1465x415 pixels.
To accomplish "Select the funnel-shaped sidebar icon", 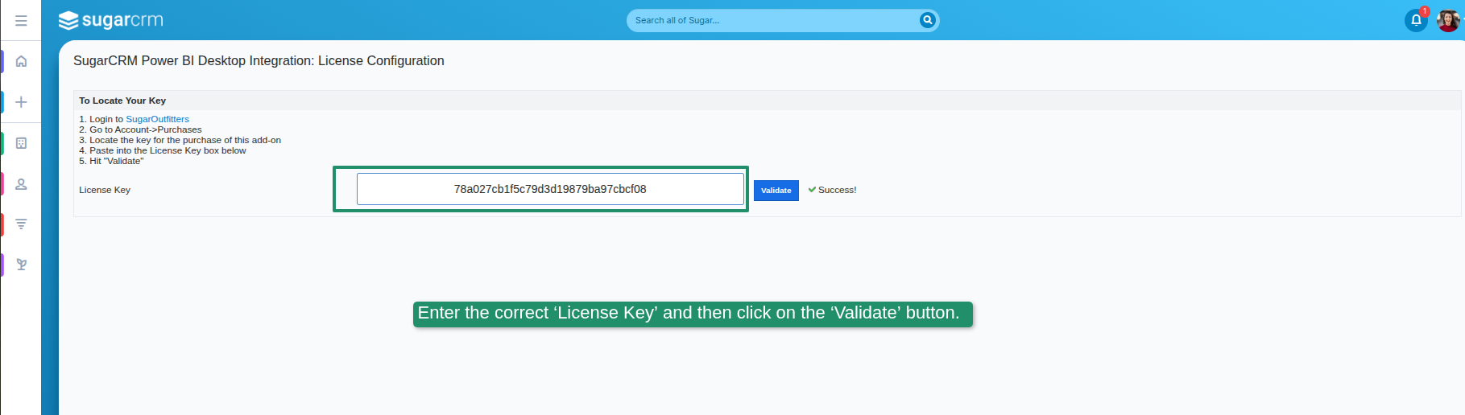I will point(22,224).
